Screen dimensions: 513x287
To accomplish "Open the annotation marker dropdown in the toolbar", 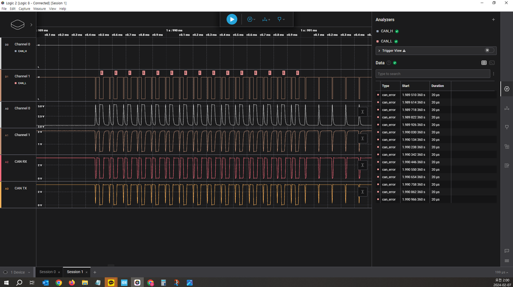I will (281, 19).
